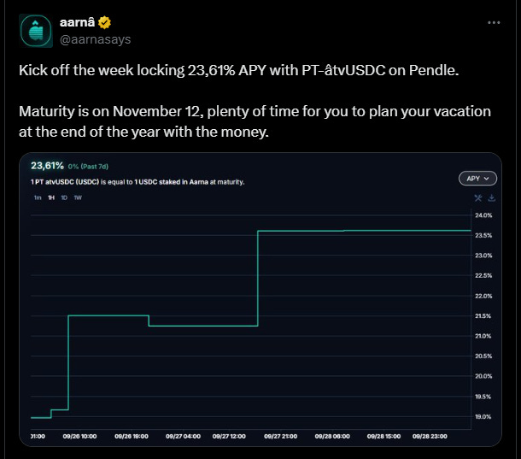Click the tweet text about locking 23,61% APY

pos(238,70)
